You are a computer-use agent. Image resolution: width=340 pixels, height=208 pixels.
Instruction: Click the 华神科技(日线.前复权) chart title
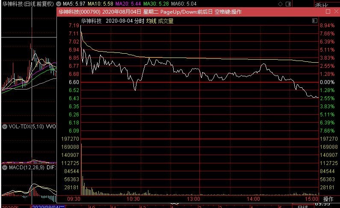(28, 4)
